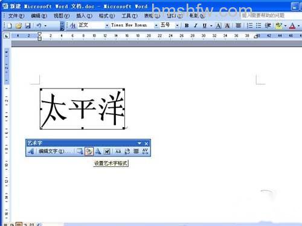Viewport: 302px width, 226px height.
Task: Open the 视图 menu
Action: point(62,16)
